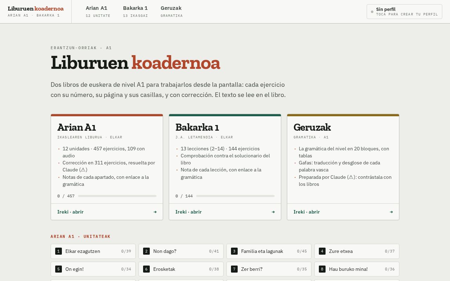
Task: Click the 'ARIAN A1 · UNITATEAK' section label
Action: tap(81, 236)
